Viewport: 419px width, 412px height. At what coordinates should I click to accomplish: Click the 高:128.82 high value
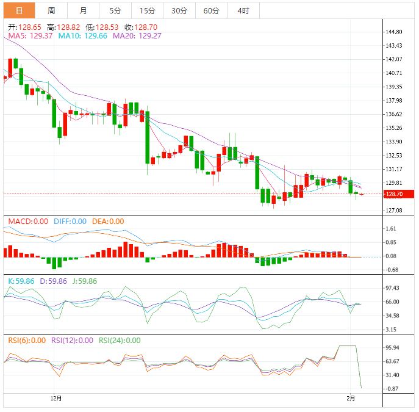click(x=63, y=27)
